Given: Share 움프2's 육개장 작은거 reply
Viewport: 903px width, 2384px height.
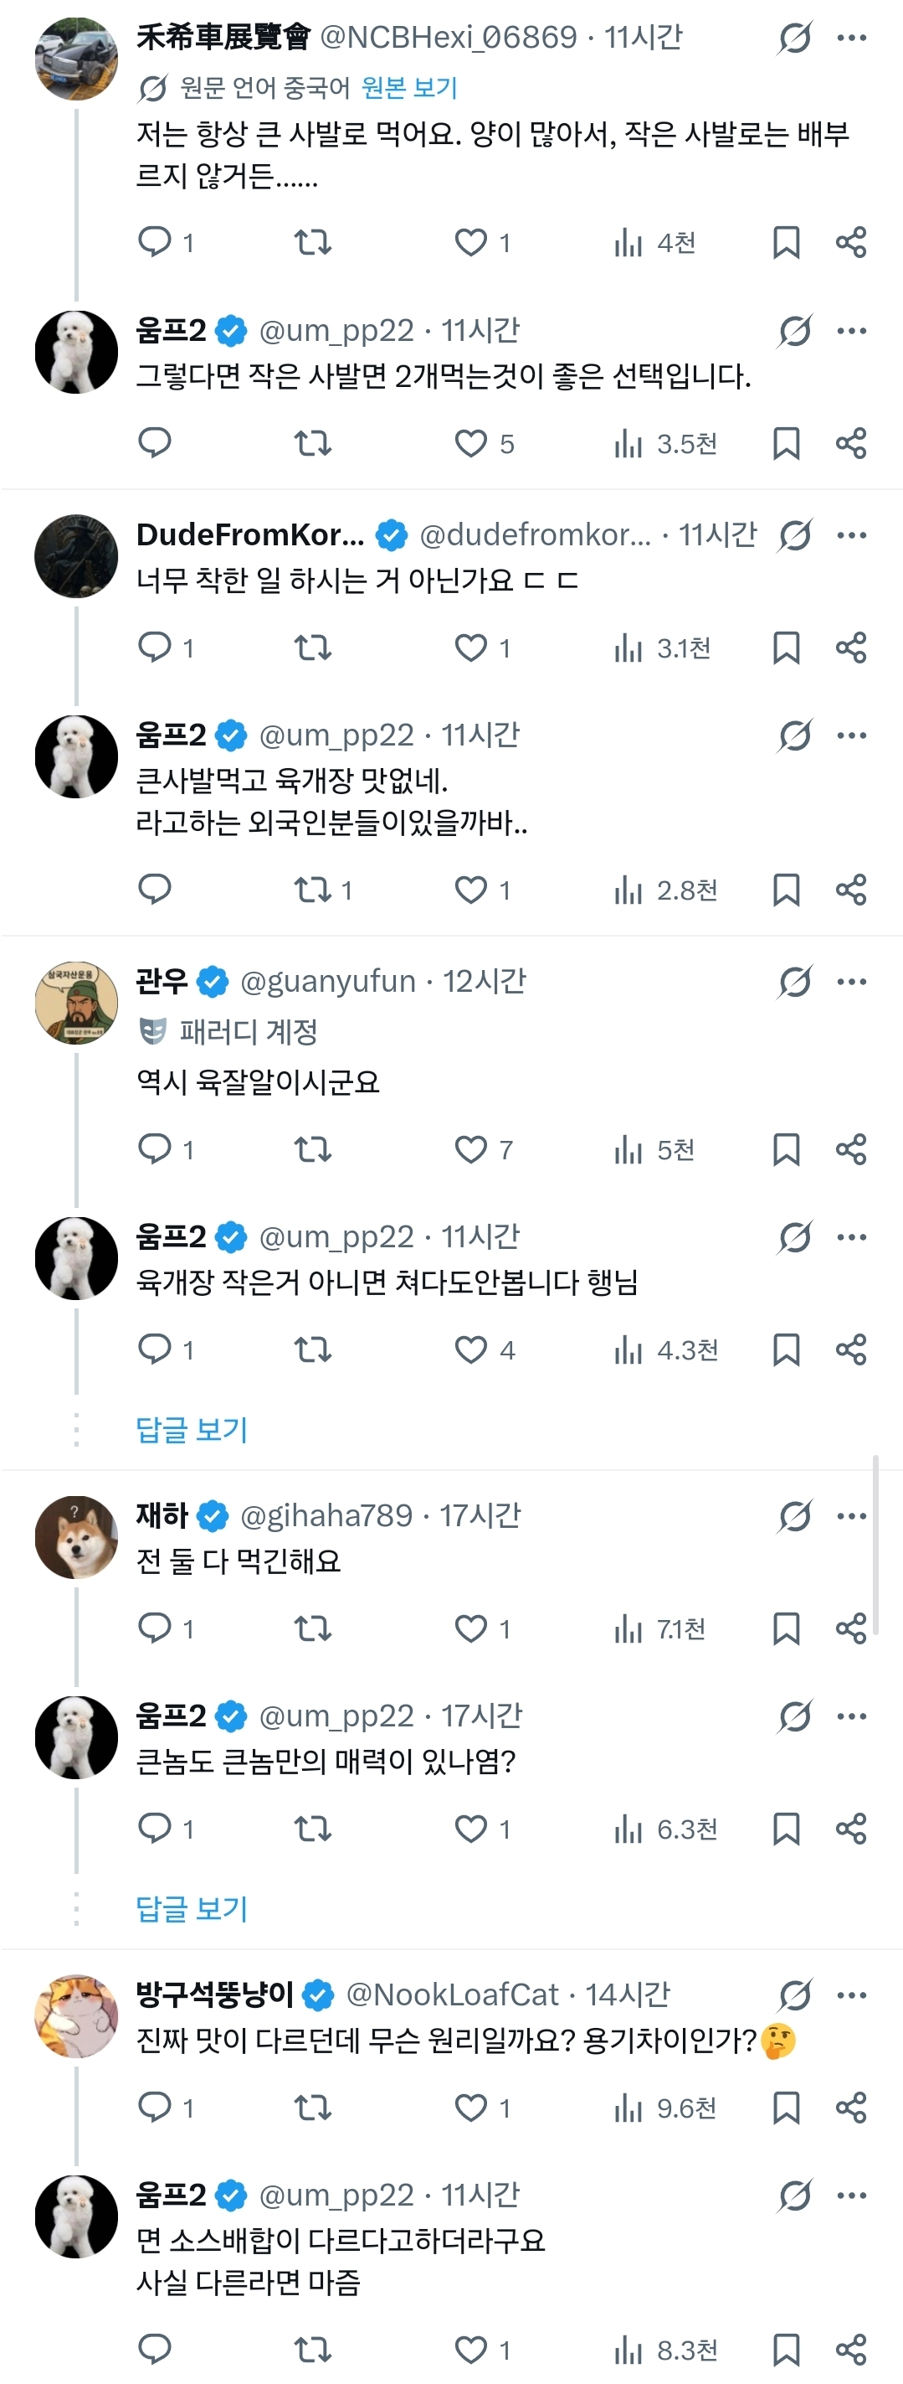Looking at the screenshot, I should (x=850, y=1350).
